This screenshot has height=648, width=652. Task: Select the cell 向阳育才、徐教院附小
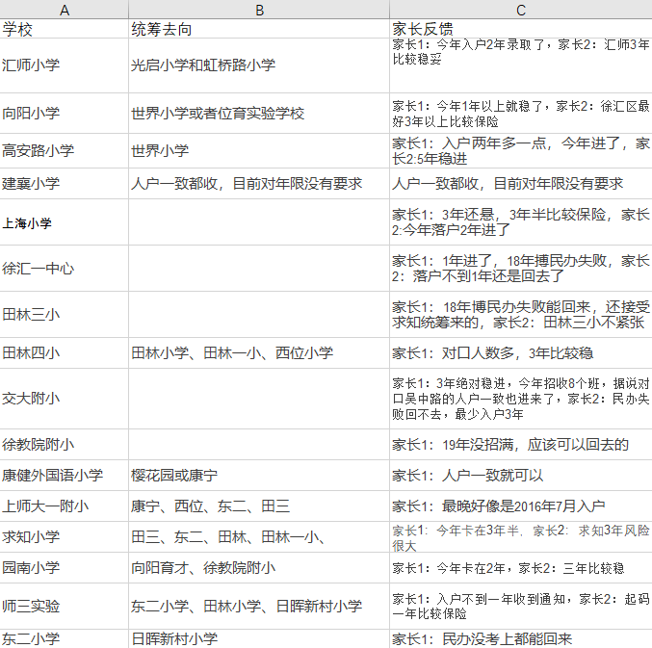[x=259, y=567]
